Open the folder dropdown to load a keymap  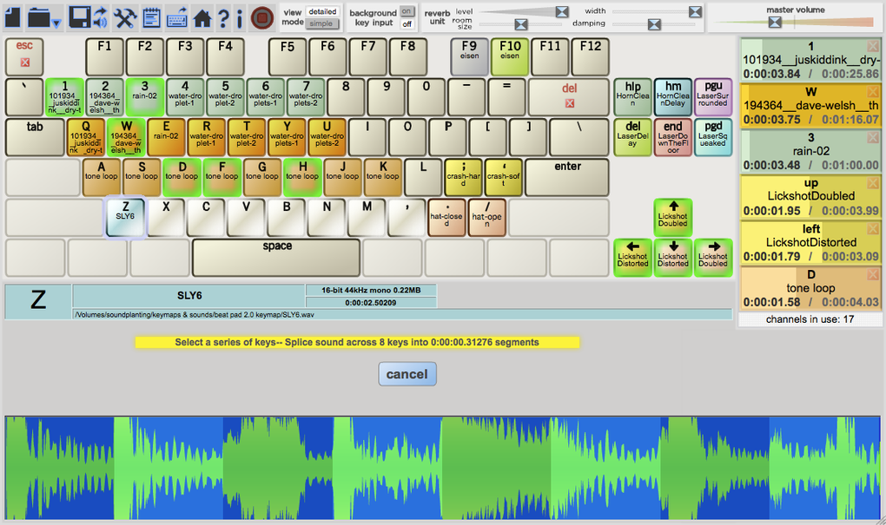43,17
